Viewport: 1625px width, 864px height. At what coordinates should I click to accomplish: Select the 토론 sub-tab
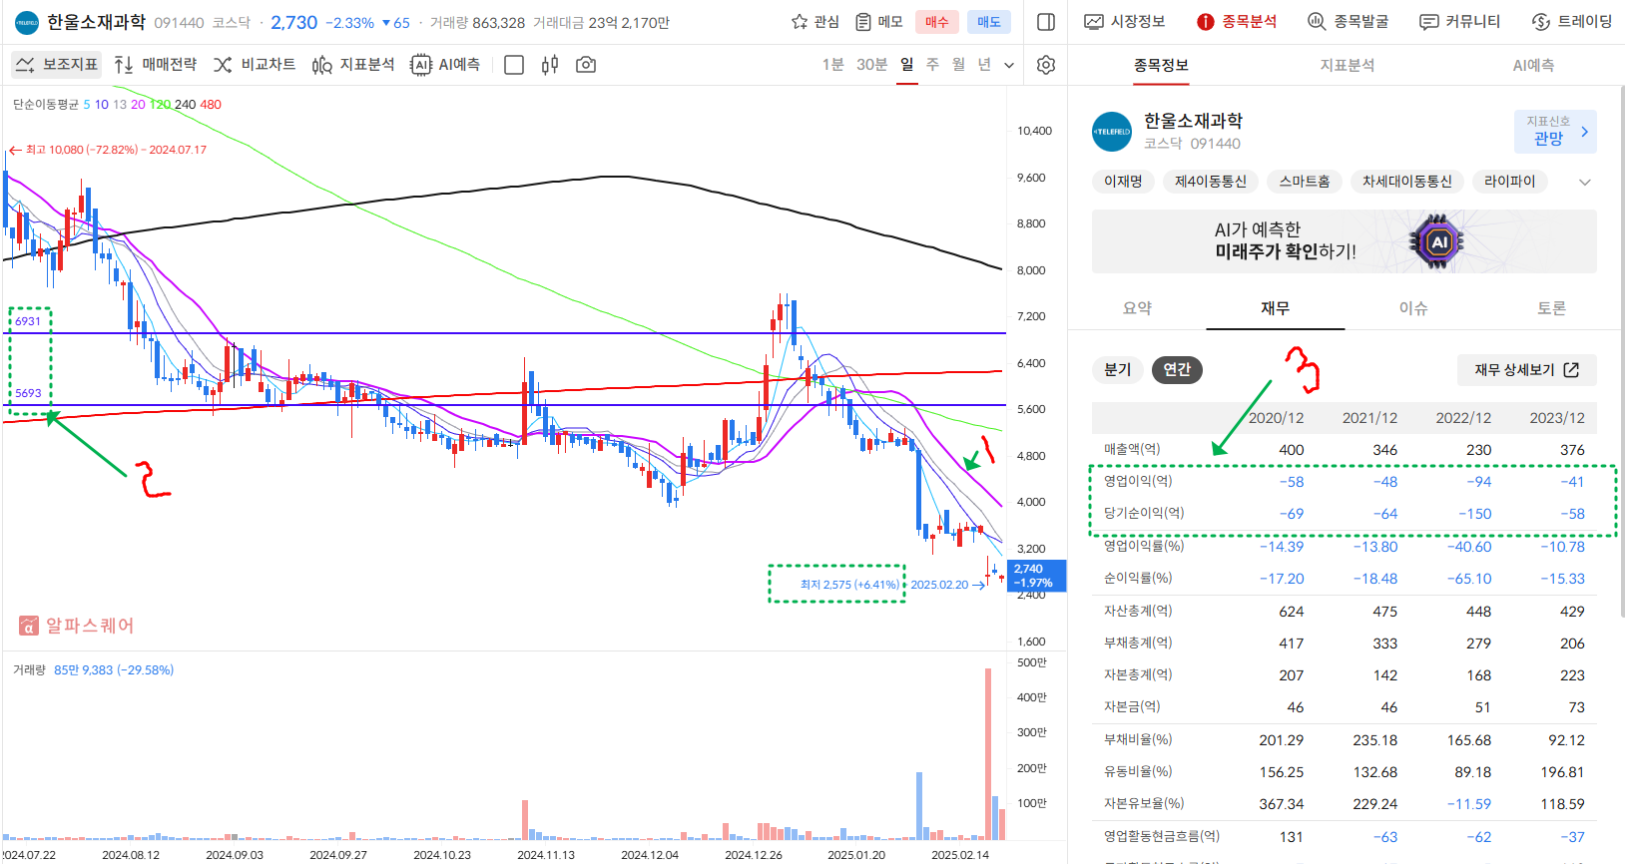pos(1551,308)
